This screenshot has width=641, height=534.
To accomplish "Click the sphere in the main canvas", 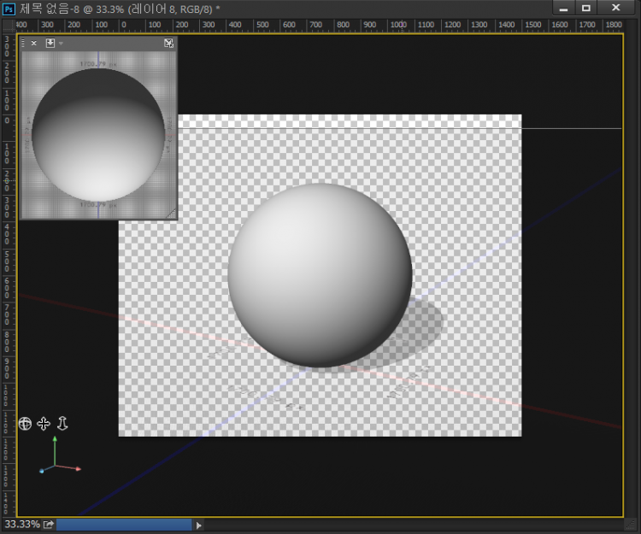I will point(320,274).
